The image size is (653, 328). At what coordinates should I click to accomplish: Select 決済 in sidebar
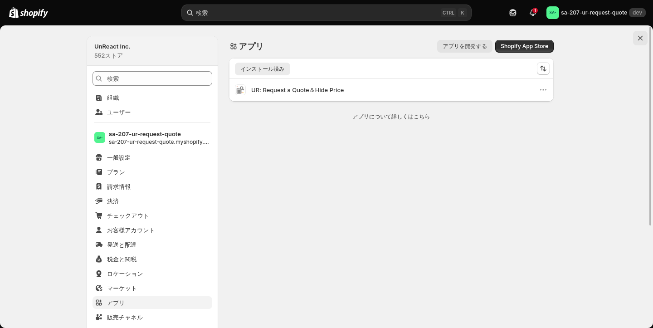152,201
